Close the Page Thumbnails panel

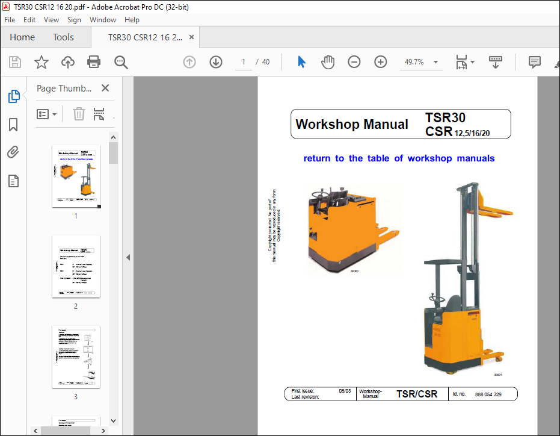point(105,88)
